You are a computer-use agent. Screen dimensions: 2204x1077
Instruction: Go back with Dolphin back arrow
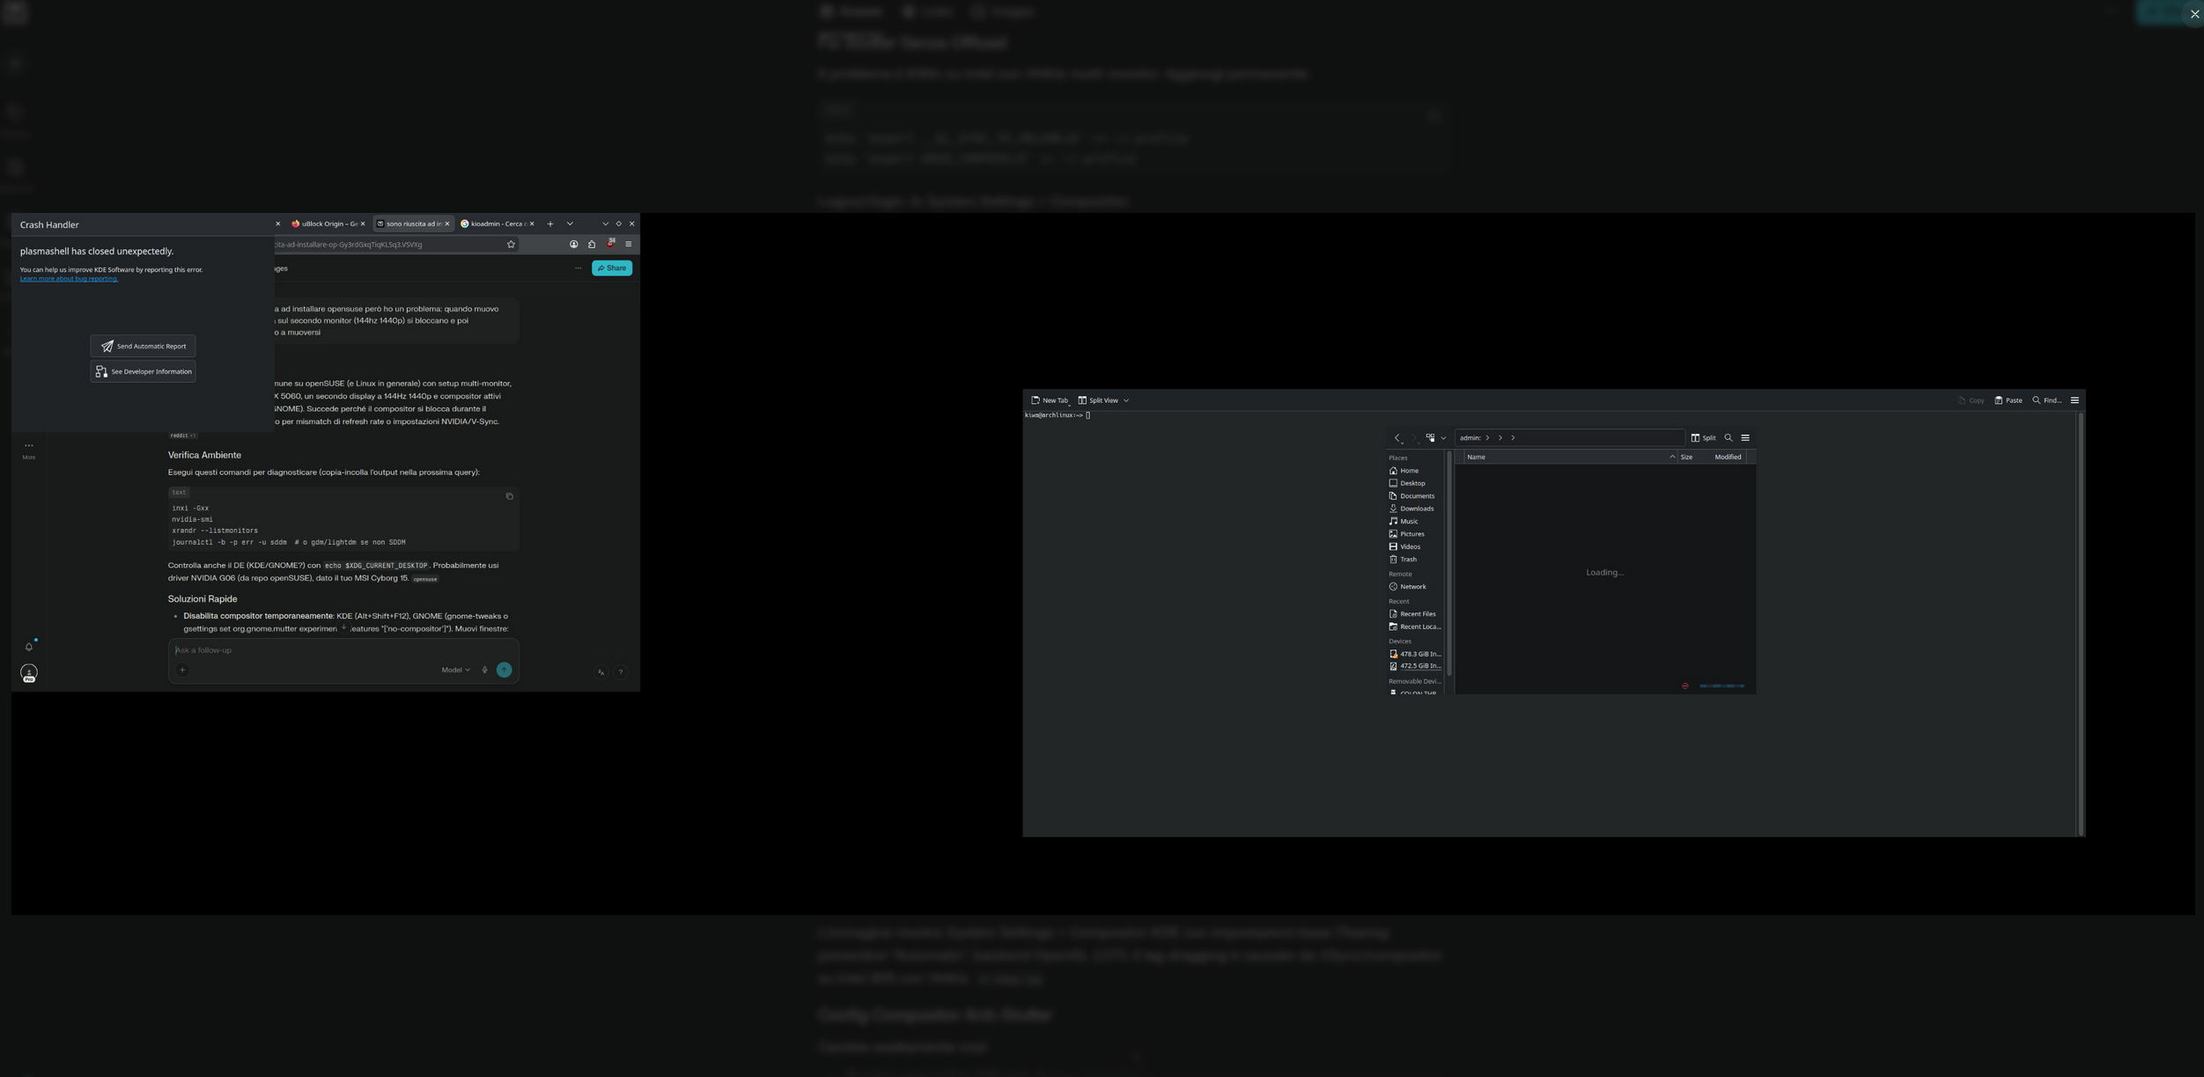pos(1397,437)
